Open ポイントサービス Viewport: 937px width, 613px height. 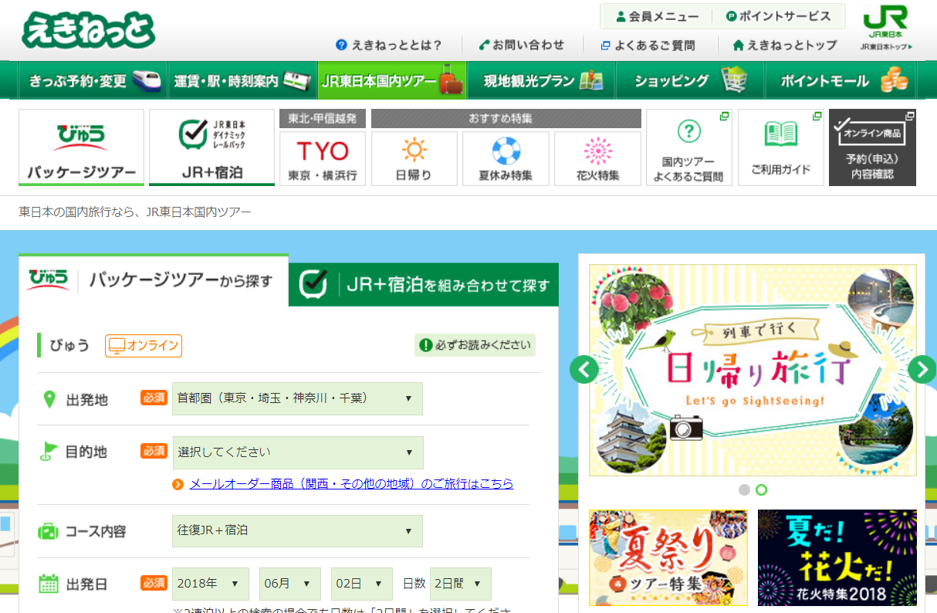pos(778,16)
